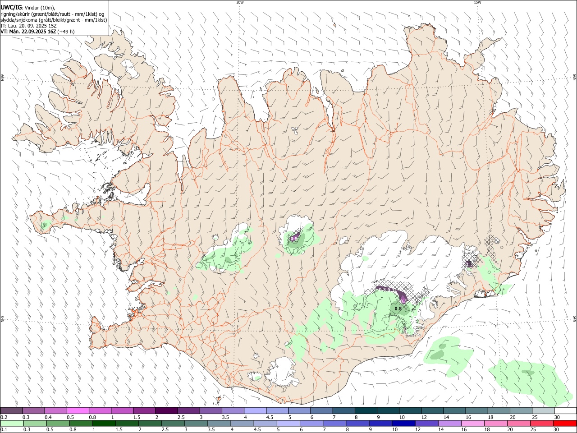Click the 'slydda/snjókoma' legend description line
The height and width of the screenshot is (433, 577).
pyautogui.click(x=54, y=20)
